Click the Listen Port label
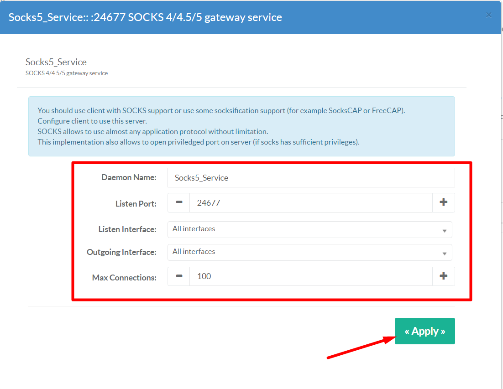Screen dimensions: 503x389 136,204
